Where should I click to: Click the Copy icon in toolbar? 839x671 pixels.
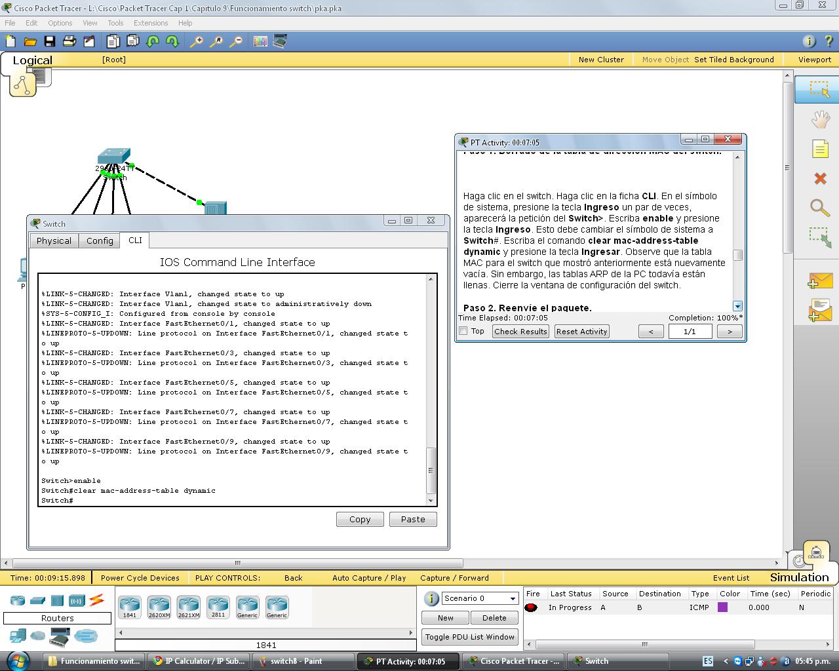pyautogui.click(x=113, y=41)
